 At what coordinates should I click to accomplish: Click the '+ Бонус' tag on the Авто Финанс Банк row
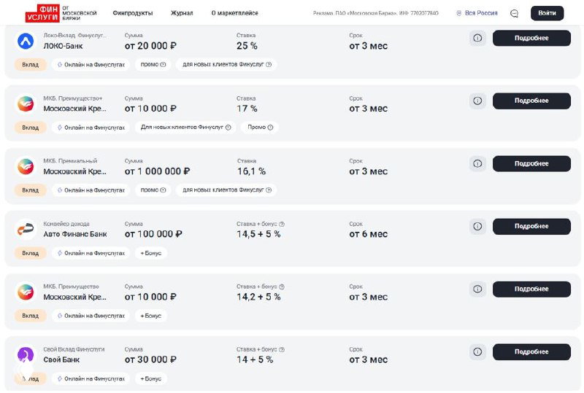[151, 253]
